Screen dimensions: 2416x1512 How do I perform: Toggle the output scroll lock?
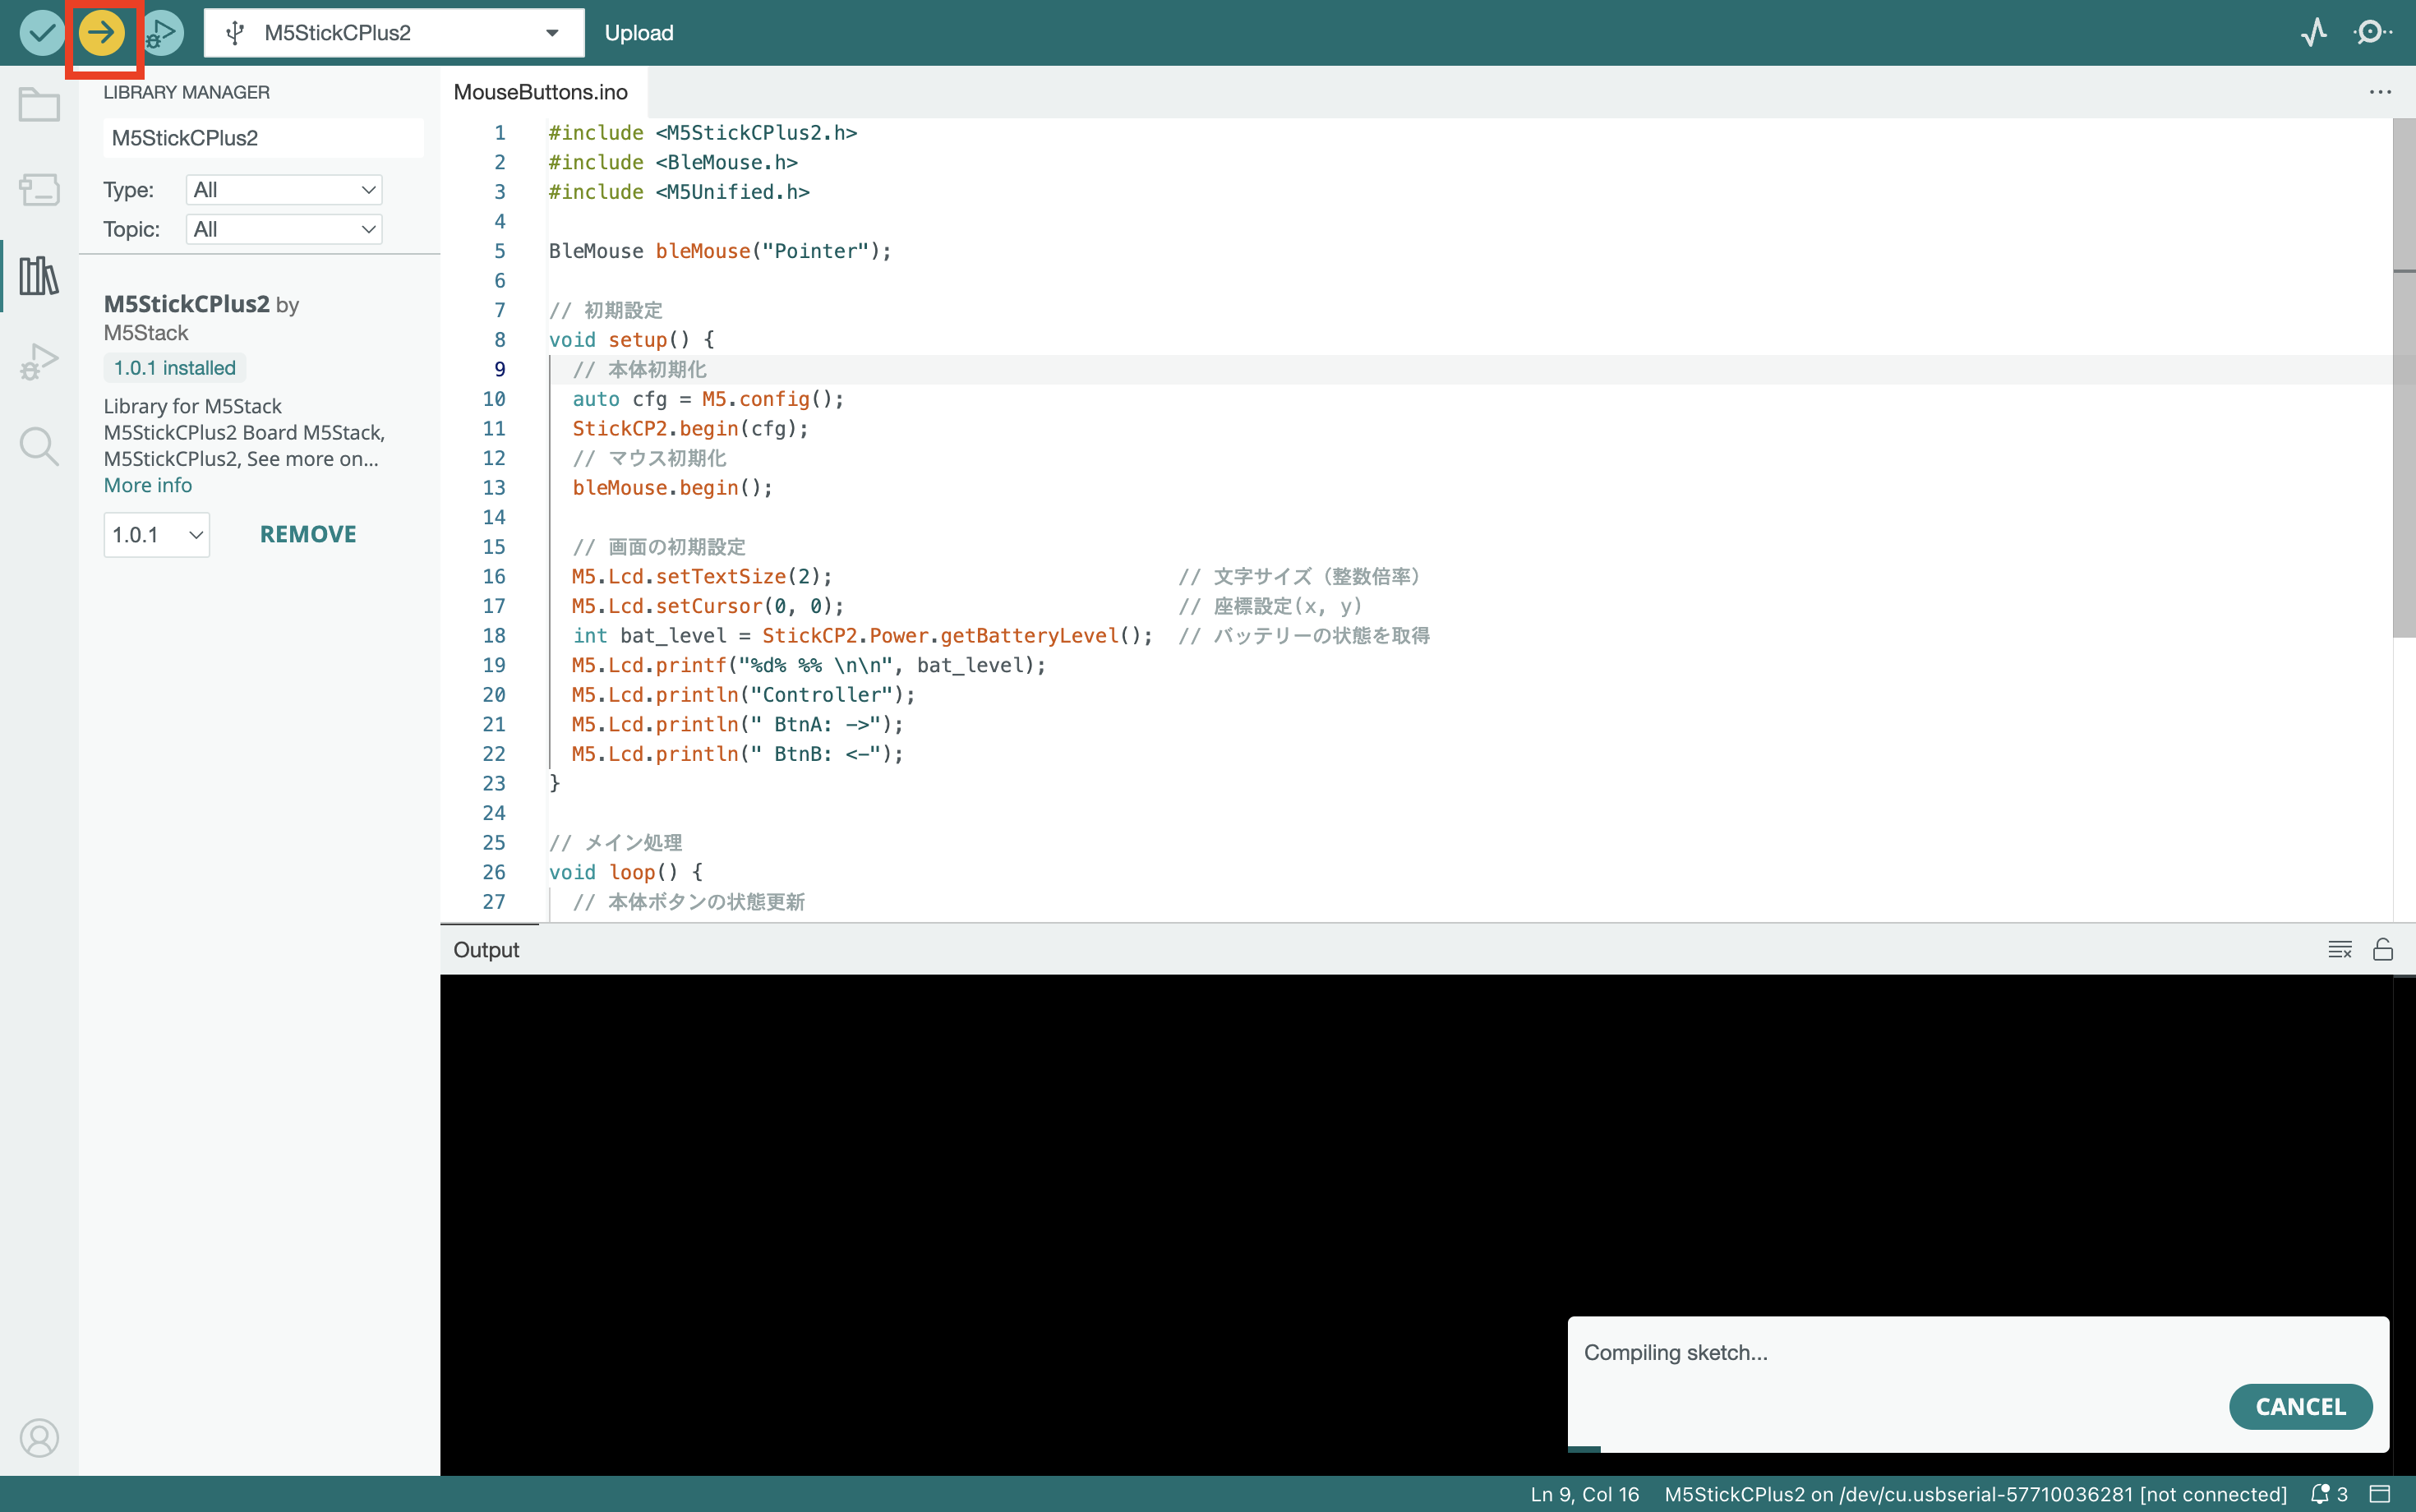click(x=2382, y=949)
